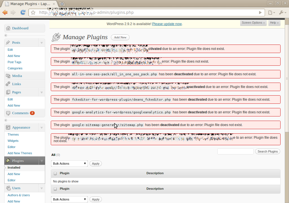The width and height of the screenshot is (289, 203).
Task: Open the bottom Bulk Actions dropdown
Action: click(69, 199)
